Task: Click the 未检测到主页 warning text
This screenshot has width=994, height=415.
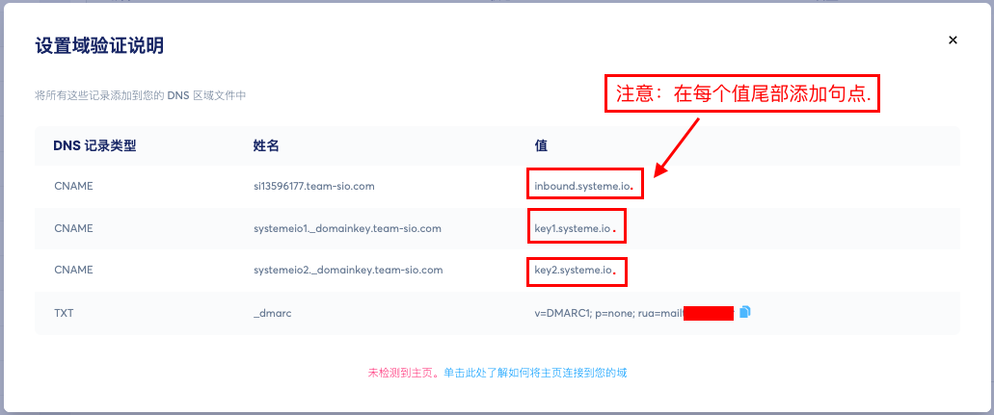Action: (x=403, y=373)
